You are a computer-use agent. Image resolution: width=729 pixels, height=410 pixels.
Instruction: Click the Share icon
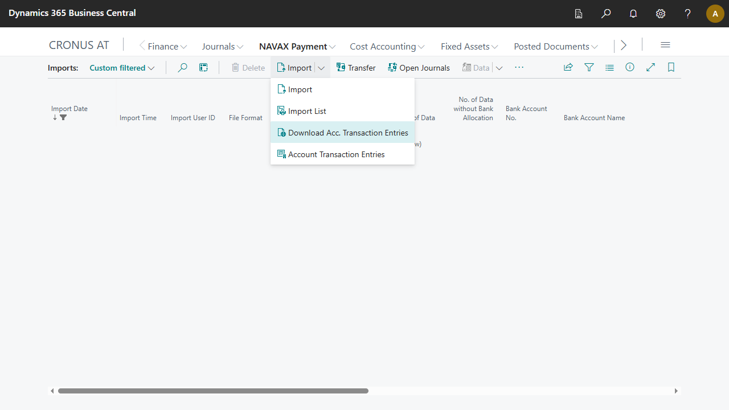point(568,68)
